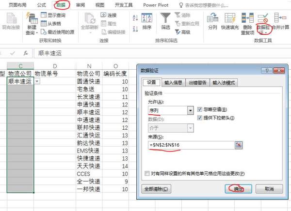The width and height of the screenshot is (291, 211).
Task: Click cell 中通速递
Action: 89,120
